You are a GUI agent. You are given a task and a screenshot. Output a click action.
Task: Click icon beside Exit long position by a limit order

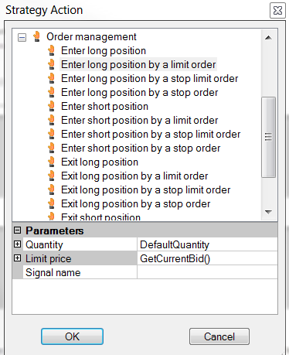(52, 176)
